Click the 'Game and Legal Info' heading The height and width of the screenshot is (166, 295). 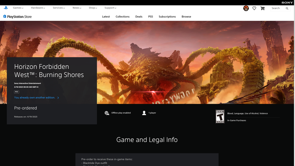click(147, 140)
